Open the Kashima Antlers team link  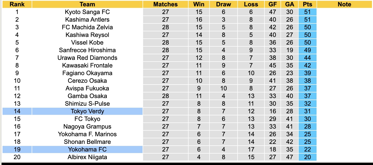click(x=87, y=20)
